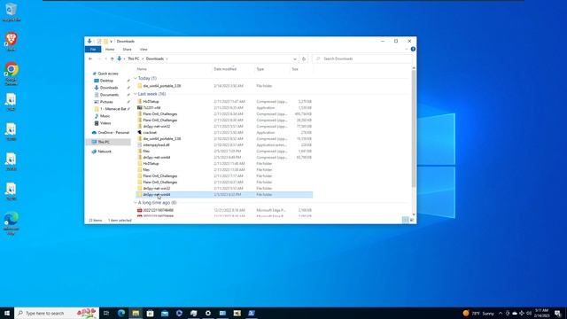The width and height of the screenshot is (567, 319).
Task: Click Downloads in the address breadcrumb
Action: 155,59
